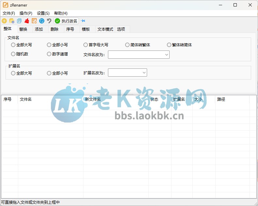Click the 文件名 column header
The height and width of the screenshot is (206, 258).
(51, 99)
